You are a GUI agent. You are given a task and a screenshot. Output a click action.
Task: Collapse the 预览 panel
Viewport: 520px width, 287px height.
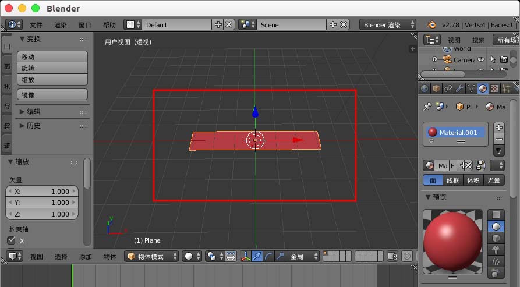pos(428,197)
